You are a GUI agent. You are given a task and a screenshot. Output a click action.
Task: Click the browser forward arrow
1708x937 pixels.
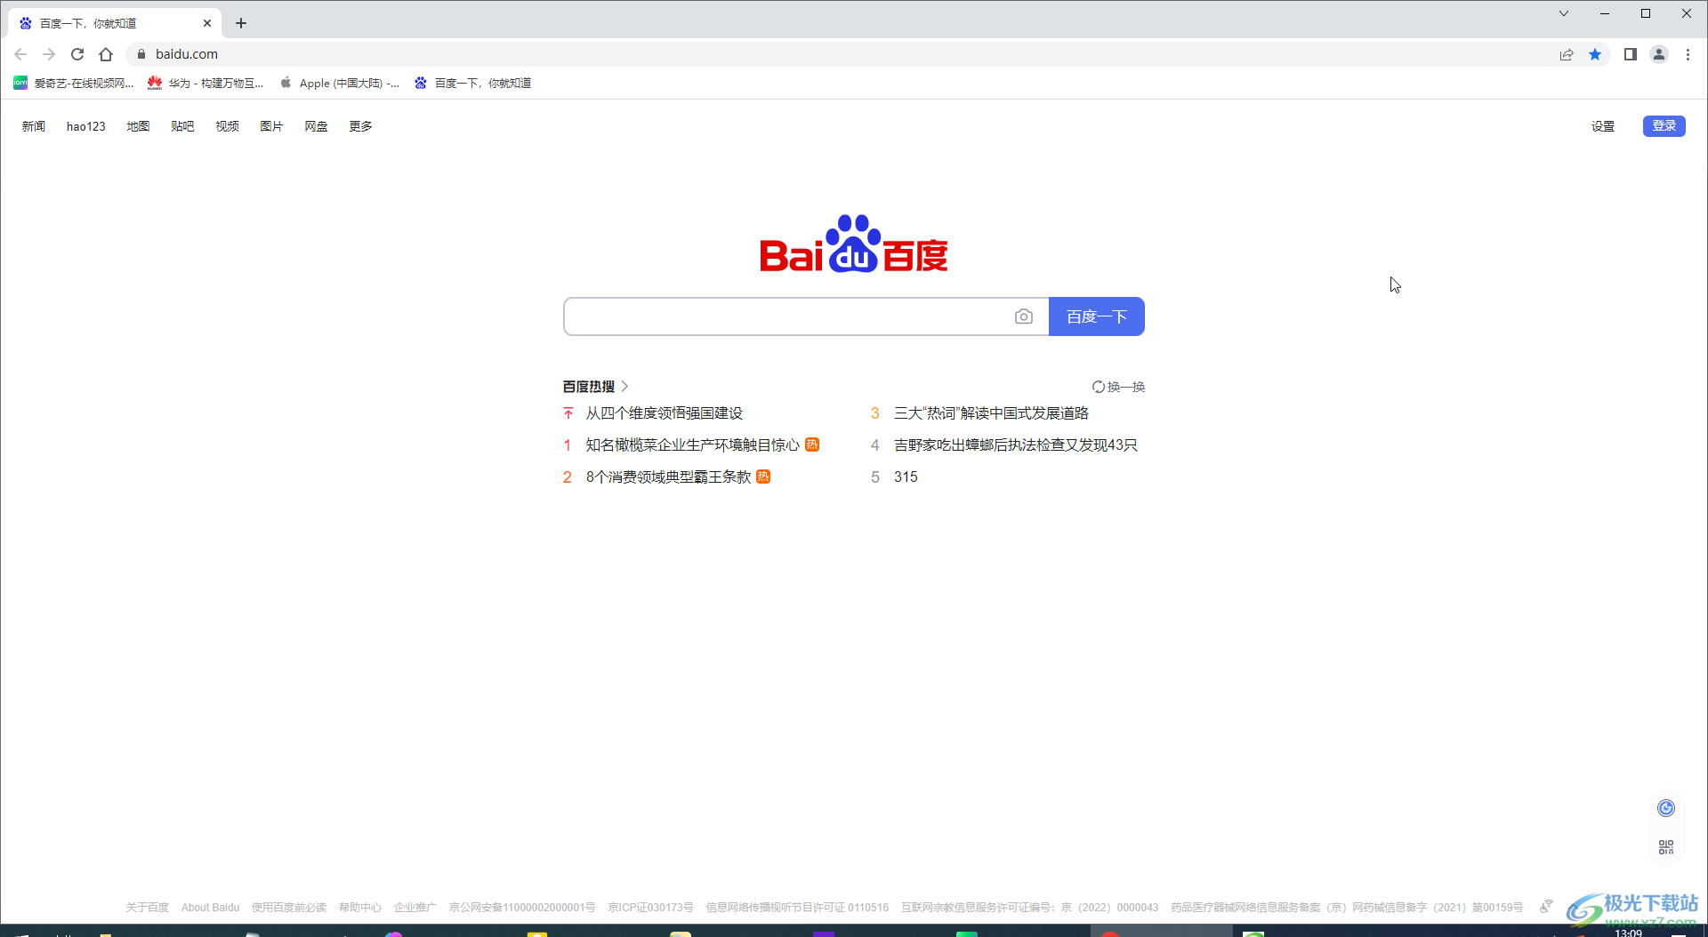pyautogui.click(x=49, y=54)
